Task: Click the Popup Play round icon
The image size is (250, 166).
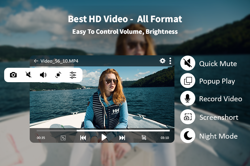Action: point(188,81)
